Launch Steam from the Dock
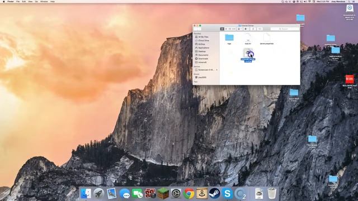Screen dimensions: 358x201 [214, 194]
